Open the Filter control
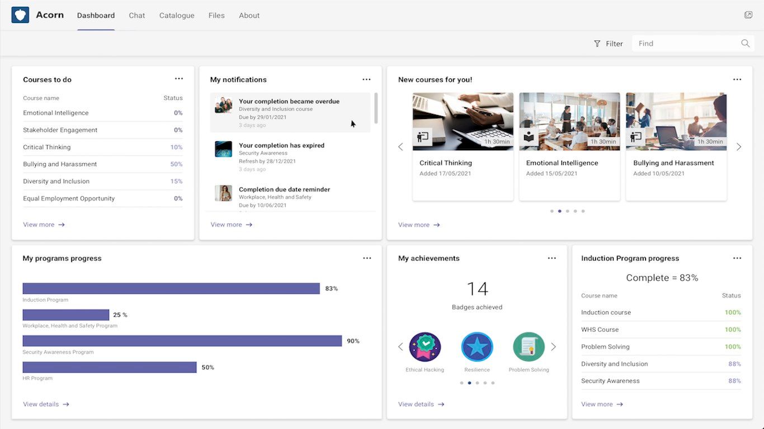Image resolution: width=764 pixels, height=429 pixels. coord(608,44)
